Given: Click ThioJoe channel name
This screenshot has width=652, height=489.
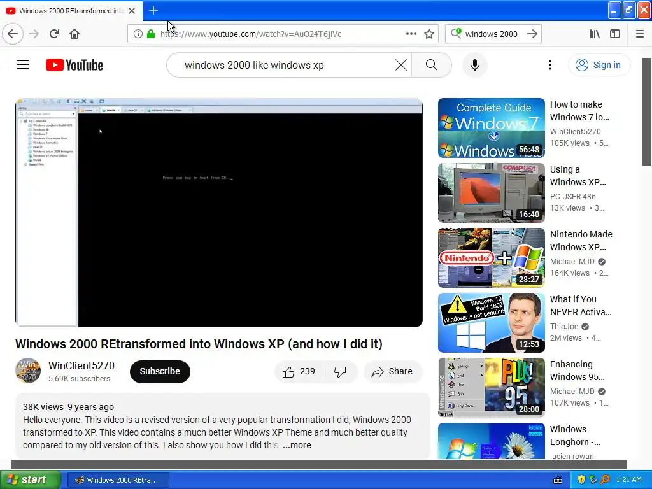Looking at the screenshot, I should [564, 327].
